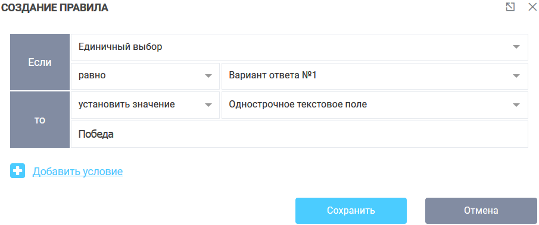Viewport: 539px width, 225px height.
Task: Open the Единичный выбор field dropdown
Action: (300, 47)
